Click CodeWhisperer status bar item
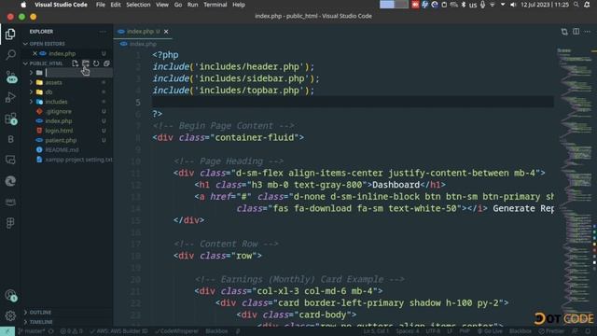Screen dimensions: 597x336 click(176, 331)
